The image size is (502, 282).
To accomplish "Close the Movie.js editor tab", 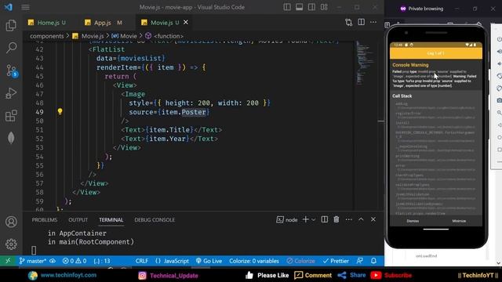I will (x=186, y=22).
